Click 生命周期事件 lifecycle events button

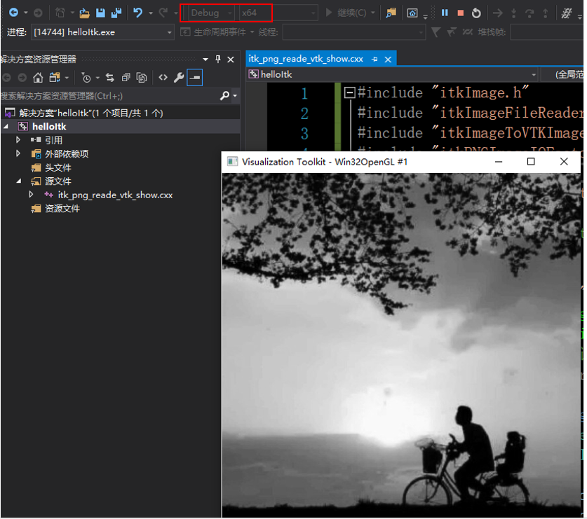pos(215,32)
